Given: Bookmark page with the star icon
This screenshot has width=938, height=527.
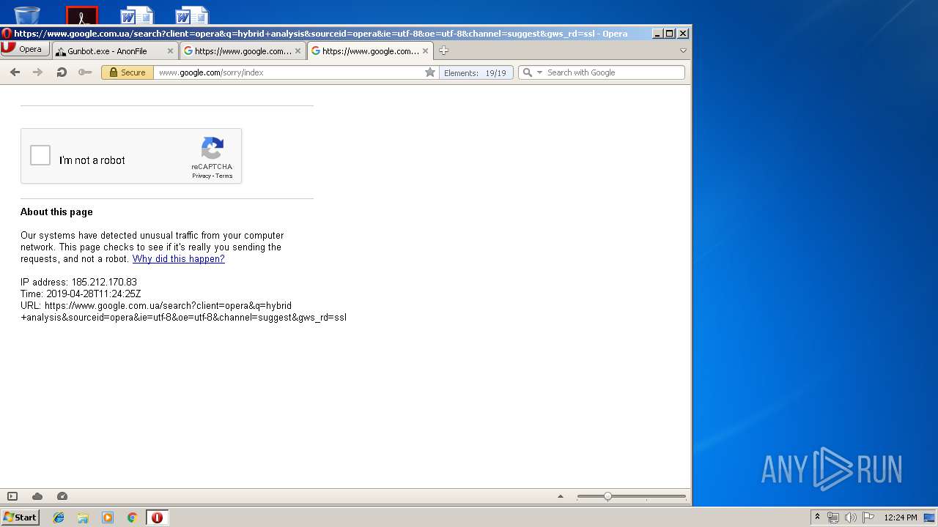Looking at the screenshot, I should coord(430,72).
